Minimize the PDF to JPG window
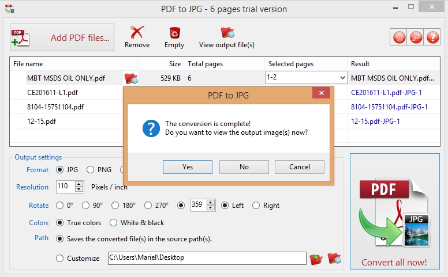Screen dimensions: 448x277 [395, 7]
